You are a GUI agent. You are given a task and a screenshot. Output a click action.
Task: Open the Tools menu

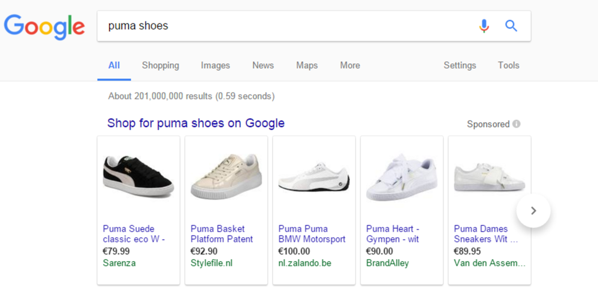tap(508, 65)
